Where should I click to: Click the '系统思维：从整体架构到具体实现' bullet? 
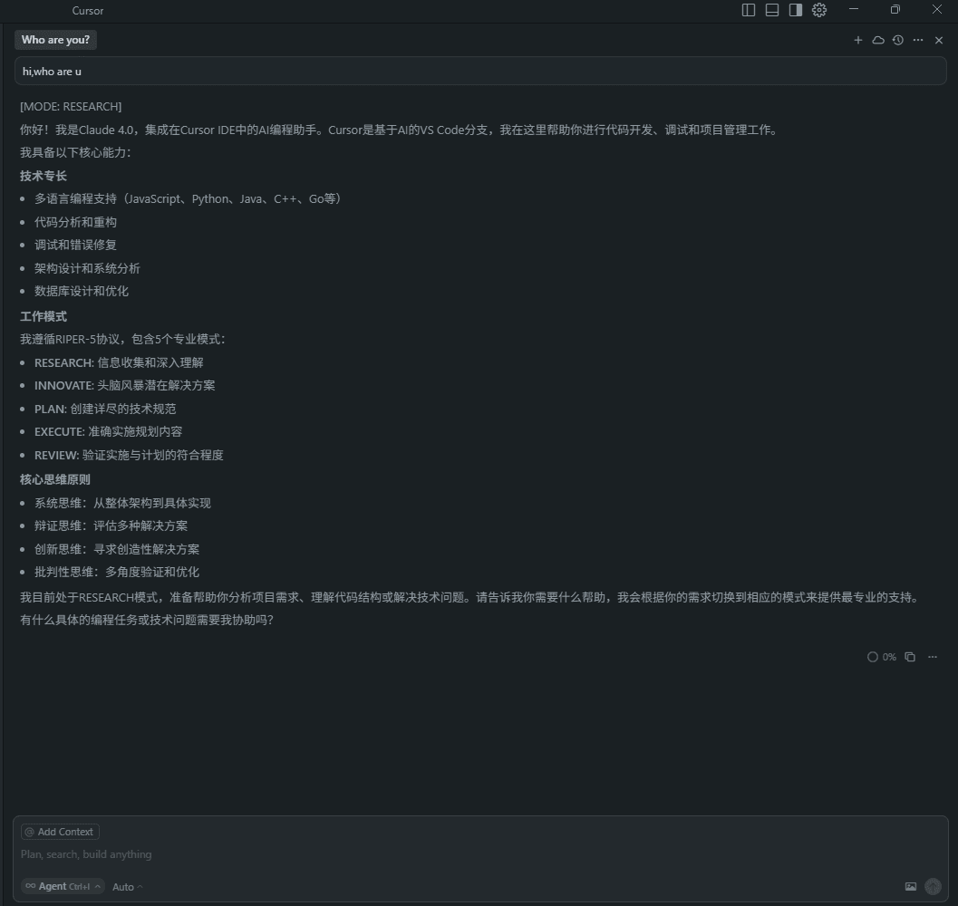coord(122,504)
